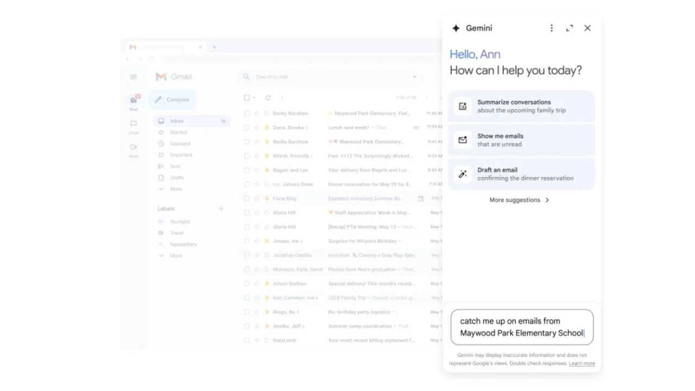Switch to Mail in the left rail

click(134, 102)
